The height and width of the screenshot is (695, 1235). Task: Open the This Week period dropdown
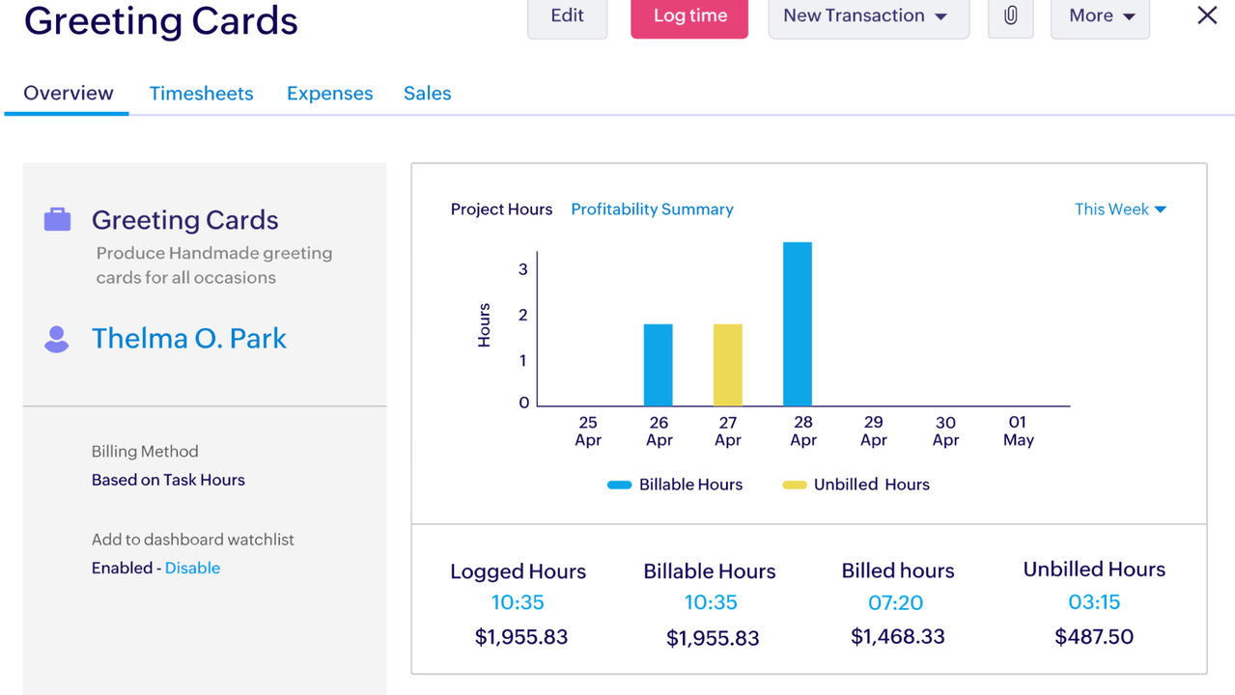tap(1120, 209)
